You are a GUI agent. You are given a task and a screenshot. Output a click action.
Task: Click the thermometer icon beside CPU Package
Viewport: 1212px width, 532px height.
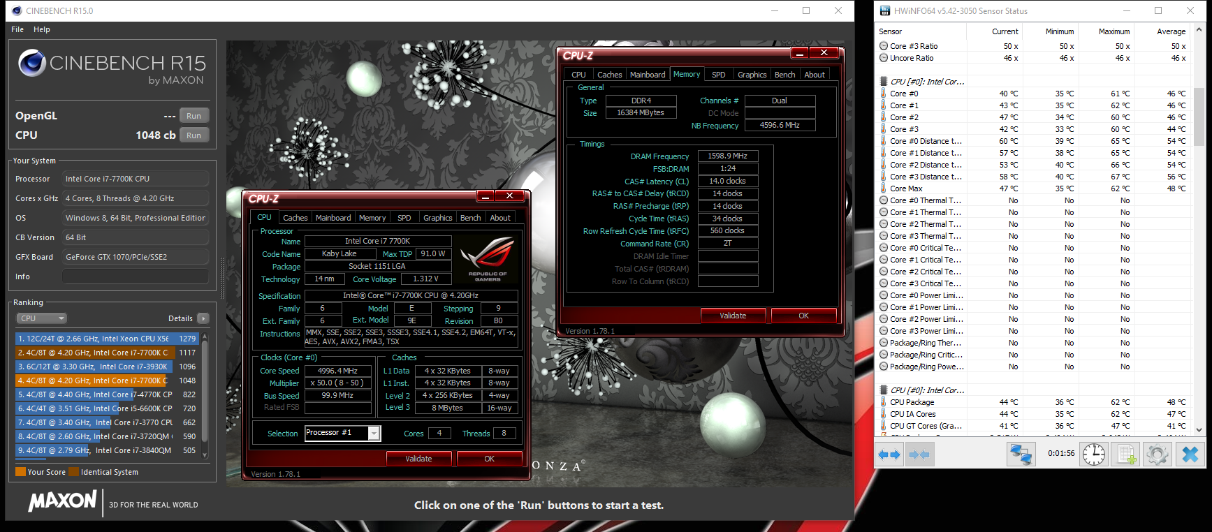(884, 402)
